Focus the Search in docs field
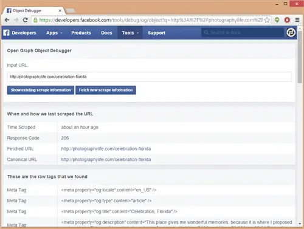This screenshot has height=229, width=304. [x=243, y=32]
